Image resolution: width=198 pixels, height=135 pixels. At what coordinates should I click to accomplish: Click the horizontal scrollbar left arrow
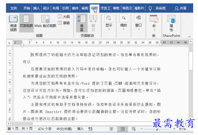(8, 124)
